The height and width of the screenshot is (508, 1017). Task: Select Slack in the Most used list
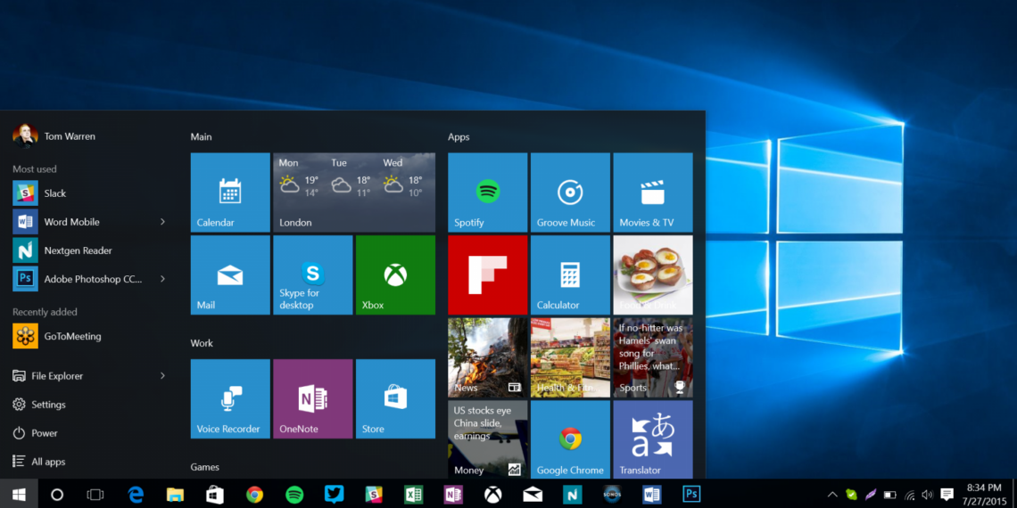click(x=54, y=193)
